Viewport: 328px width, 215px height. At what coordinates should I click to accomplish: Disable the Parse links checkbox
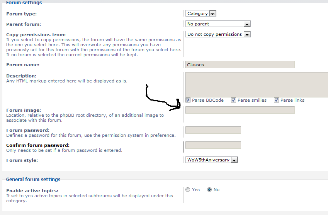click(276, 100)
